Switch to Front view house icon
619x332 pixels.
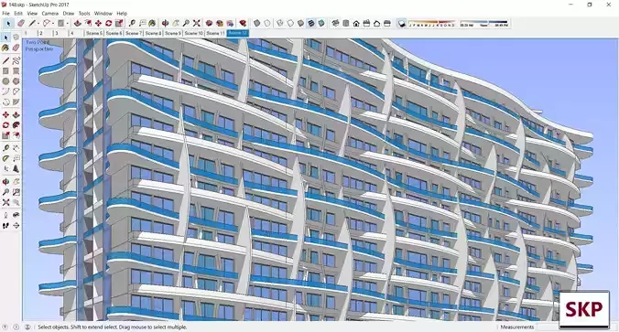click(x=356, y=23)
